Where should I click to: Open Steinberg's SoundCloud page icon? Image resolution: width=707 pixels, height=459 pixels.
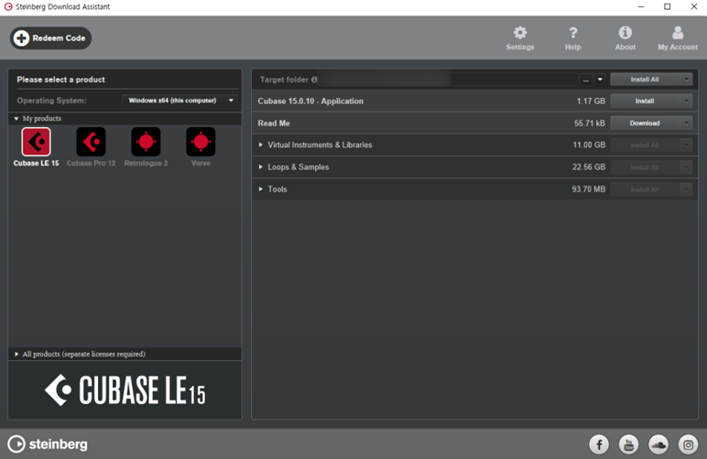pos(658,444)
